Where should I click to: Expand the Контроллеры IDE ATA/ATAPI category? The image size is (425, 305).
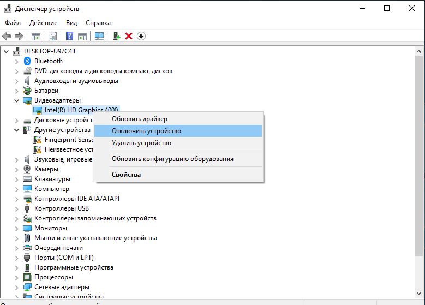click(16, 199)
